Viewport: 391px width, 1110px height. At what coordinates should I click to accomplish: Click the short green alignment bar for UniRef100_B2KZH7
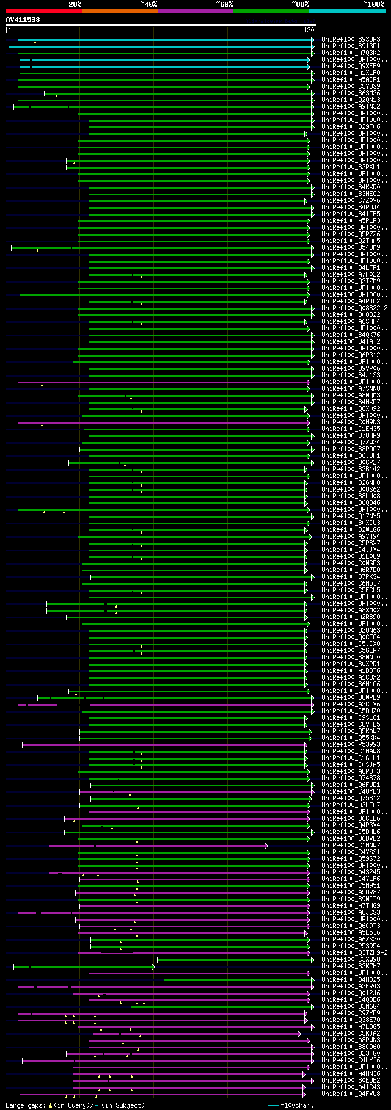84,966
